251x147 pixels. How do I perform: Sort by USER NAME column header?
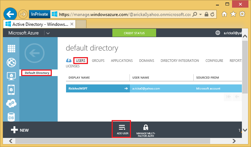click(x=141, y=78)
